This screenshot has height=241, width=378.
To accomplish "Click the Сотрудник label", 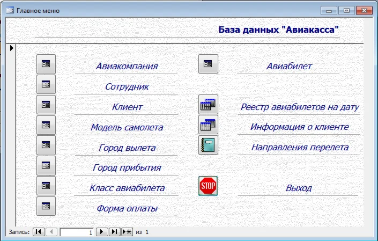I will click(x=127, y=86).
